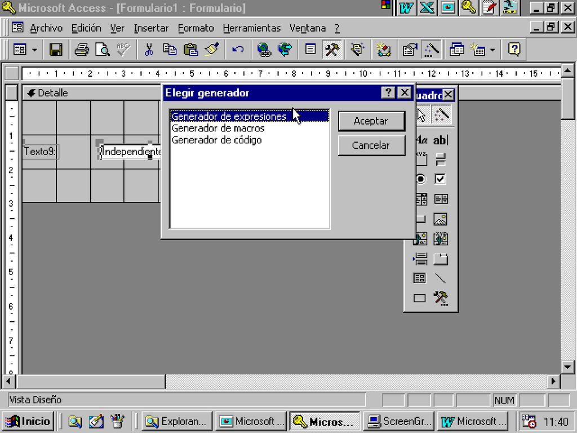Click the Paste clipboard icon
The width and height of the screenshot is (577, 433).
(x=190, y=50)
